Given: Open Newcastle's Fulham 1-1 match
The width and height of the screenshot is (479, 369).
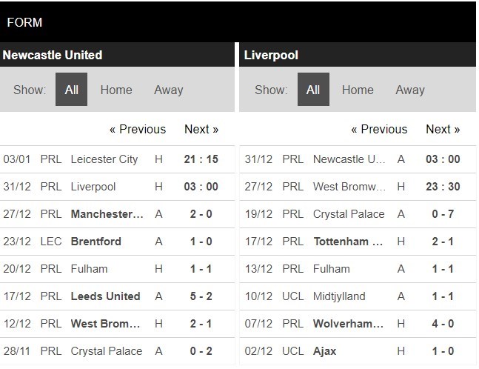Looking at the screenshot, I should coord(89,269).
